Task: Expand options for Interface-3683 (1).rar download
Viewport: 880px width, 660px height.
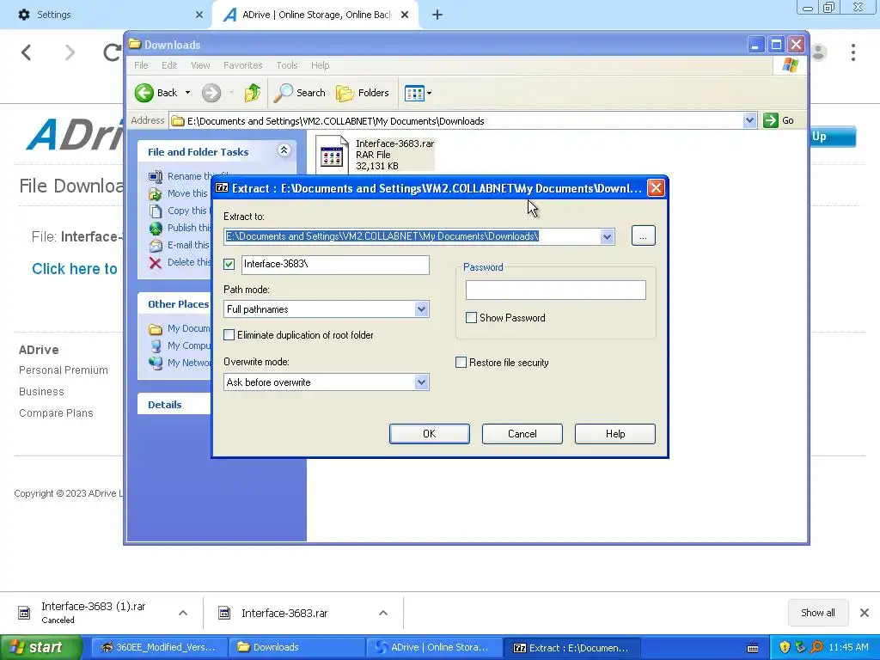Action: (183, 613)
